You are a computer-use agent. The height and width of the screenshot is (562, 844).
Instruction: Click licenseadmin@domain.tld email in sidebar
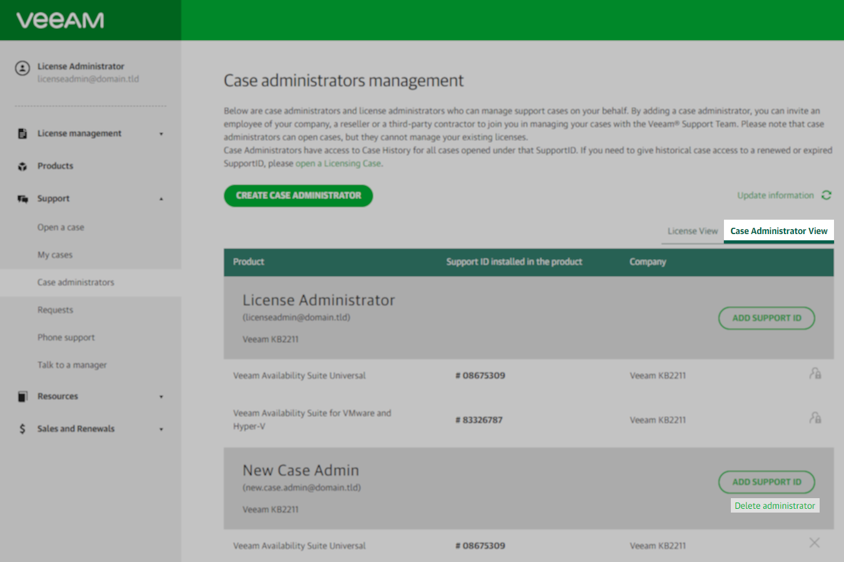coord(88,79)
